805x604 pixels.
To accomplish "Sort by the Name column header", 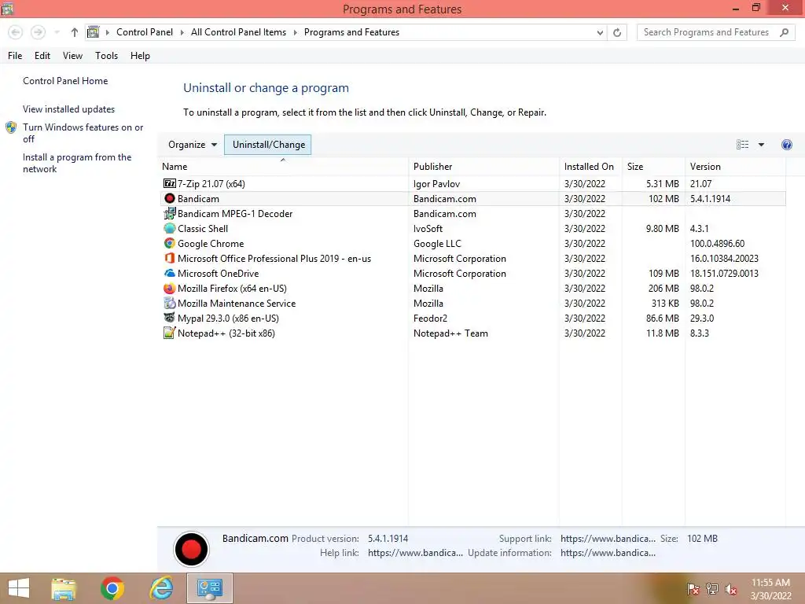I will point(283,167).
